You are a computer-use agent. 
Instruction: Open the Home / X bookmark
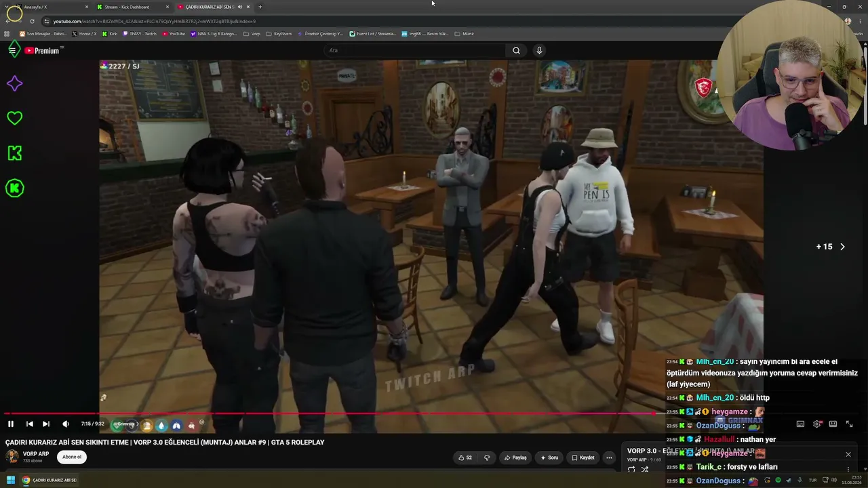pyautogui.click(x=84, y=34)
